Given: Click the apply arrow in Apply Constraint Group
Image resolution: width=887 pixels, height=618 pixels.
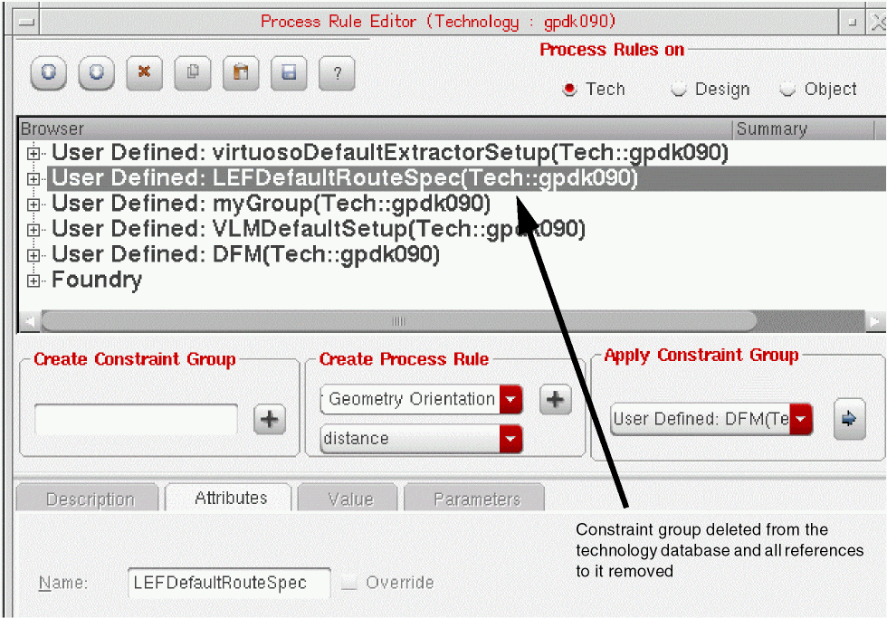Looking at the screenshot, I should (x=850, y=419).
